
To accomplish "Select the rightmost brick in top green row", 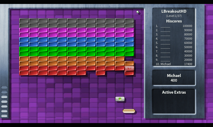I will point(129,49).
